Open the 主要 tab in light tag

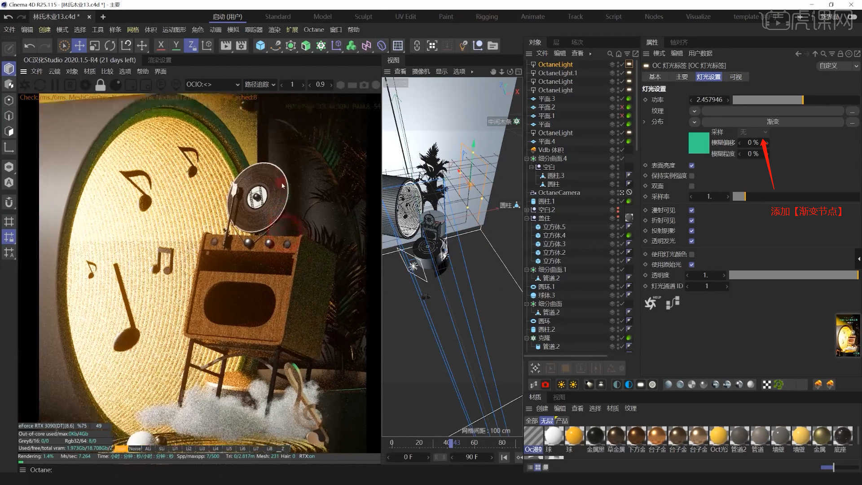(682, 77)
